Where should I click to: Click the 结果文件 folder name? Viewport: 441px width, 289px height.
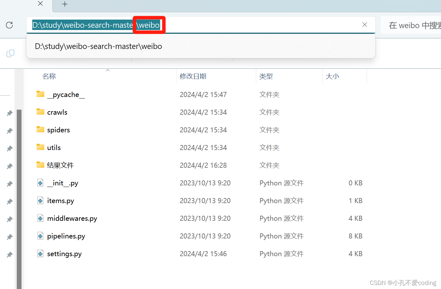(x=60, y=165)
